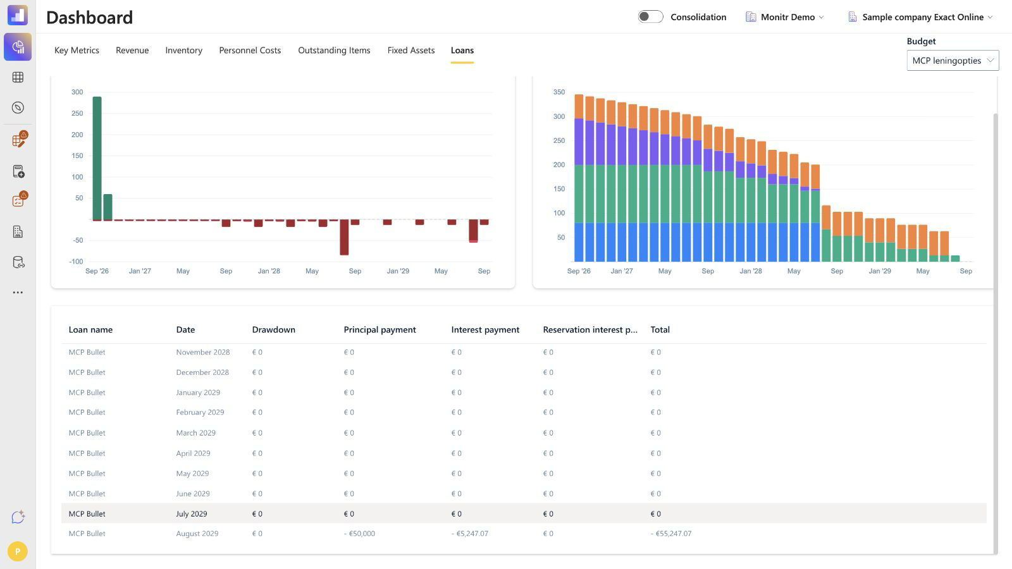
Task: Click the Drawdown column header
Action: [273, 329]
